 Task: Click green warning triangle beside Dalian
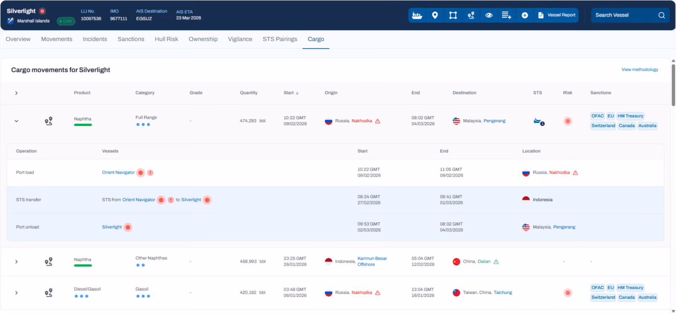click(496, 261)
